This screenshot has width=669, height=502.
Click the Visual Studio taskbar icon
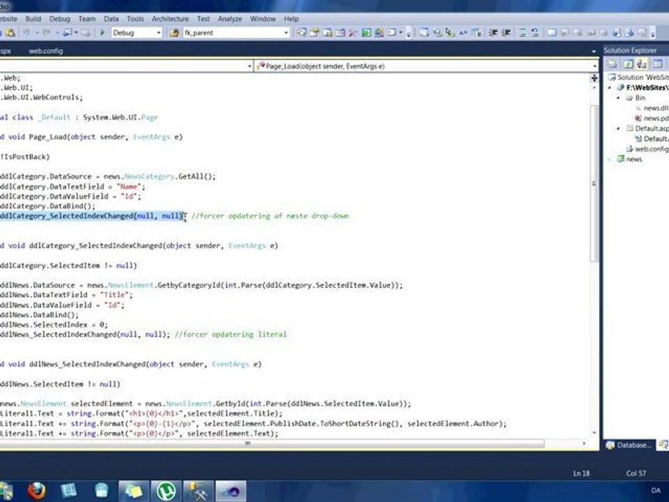231,491
